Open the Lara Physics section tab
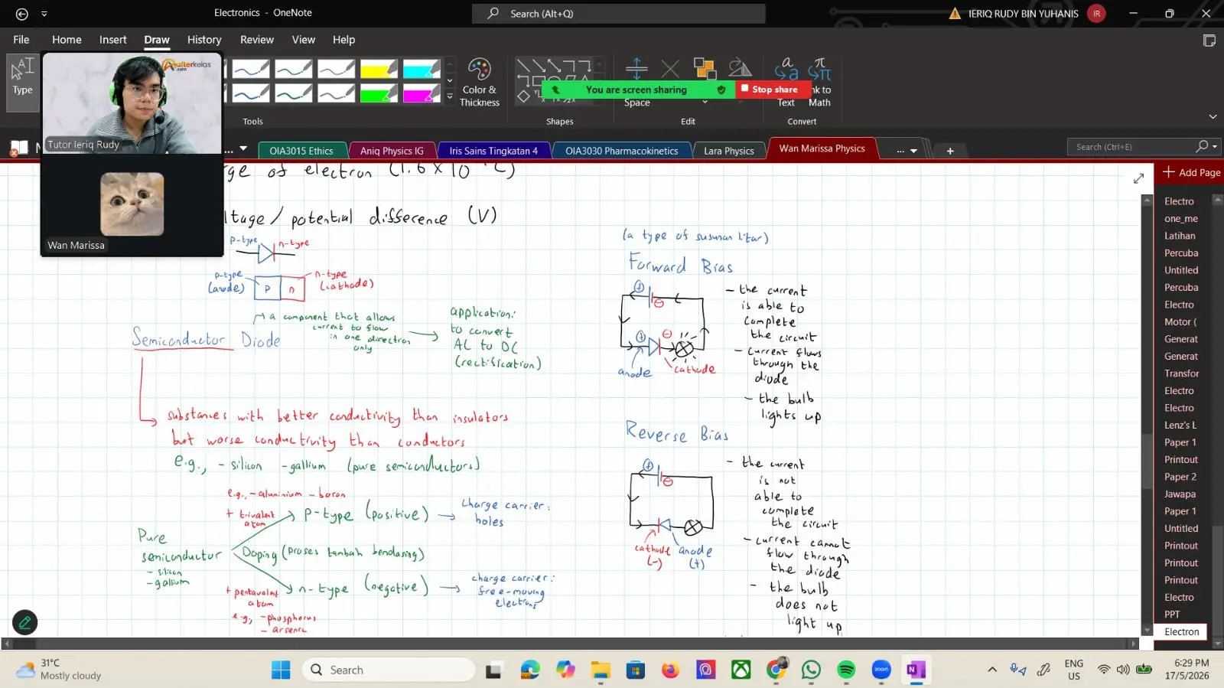Screen dimensions: 1224x688 click(728, 151)
